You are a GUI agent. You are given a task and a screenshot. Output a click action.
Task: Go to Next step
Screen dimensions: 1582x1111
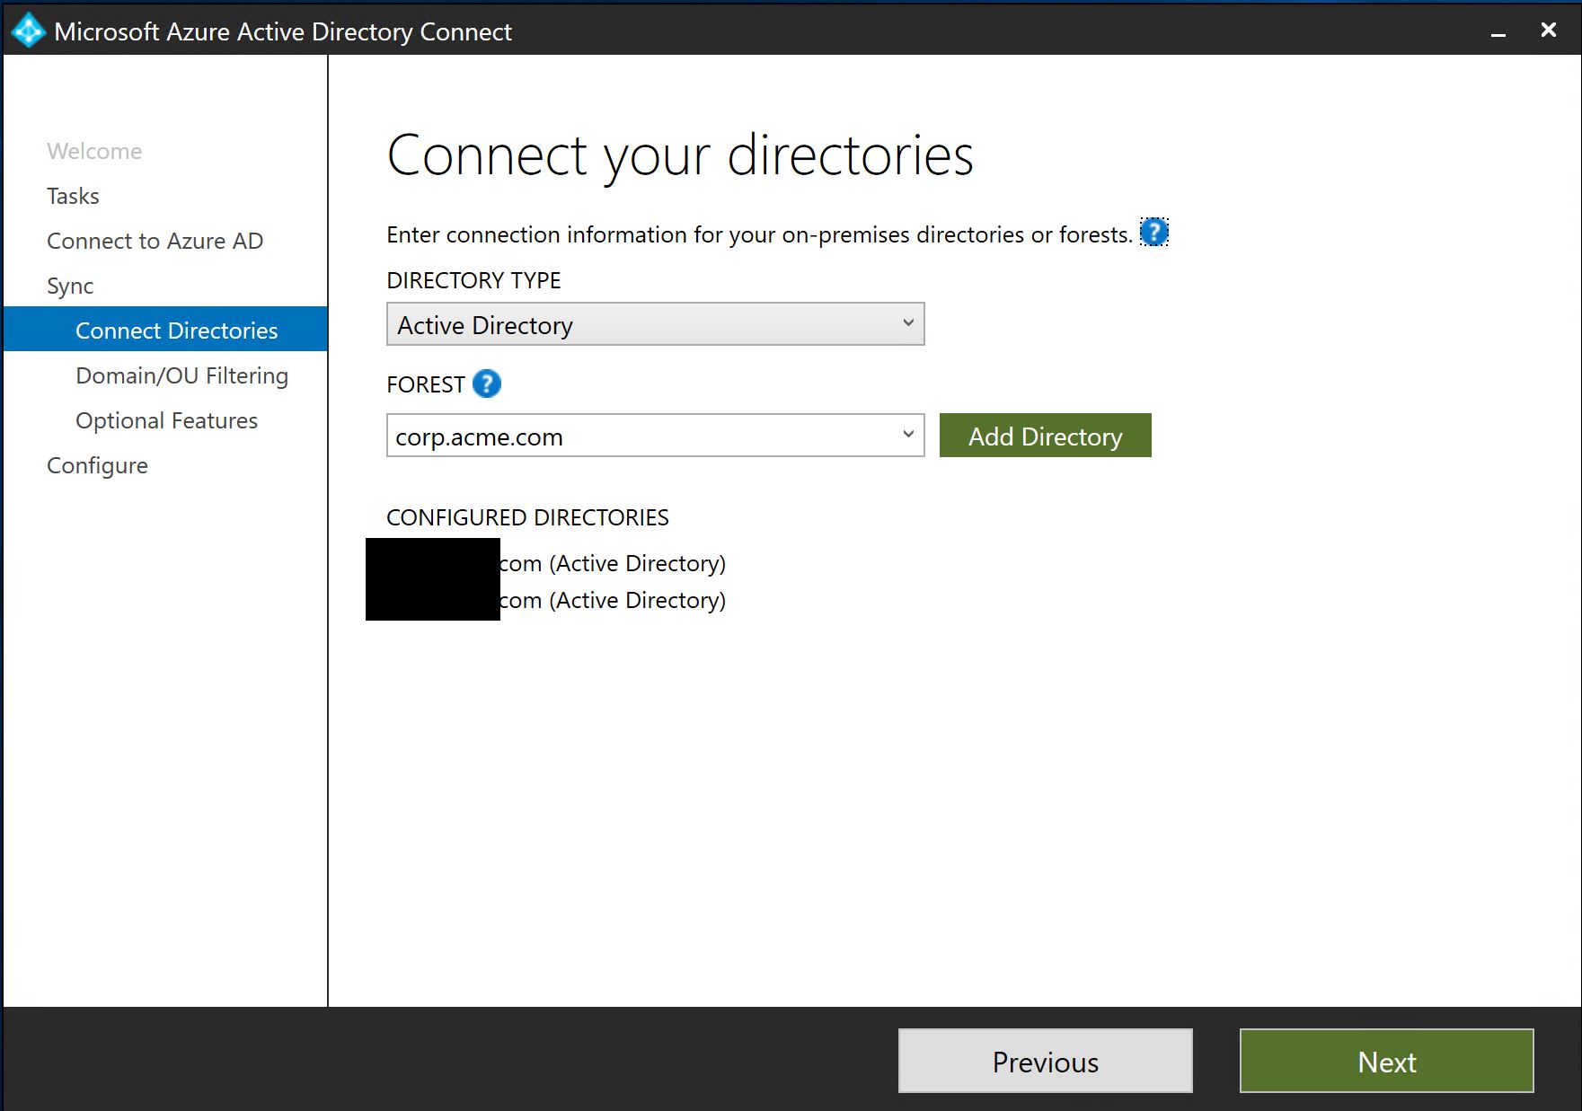tap(1386, 1061)
